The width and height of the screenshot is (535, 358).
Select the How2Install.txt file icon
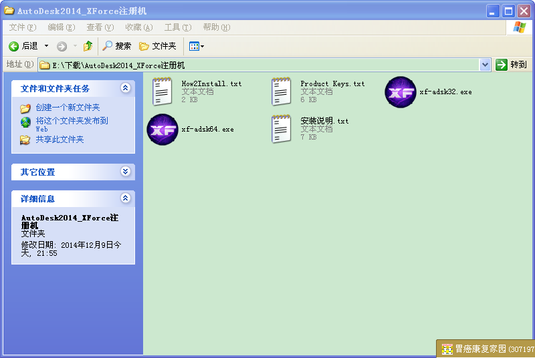(x=163, y=92)
